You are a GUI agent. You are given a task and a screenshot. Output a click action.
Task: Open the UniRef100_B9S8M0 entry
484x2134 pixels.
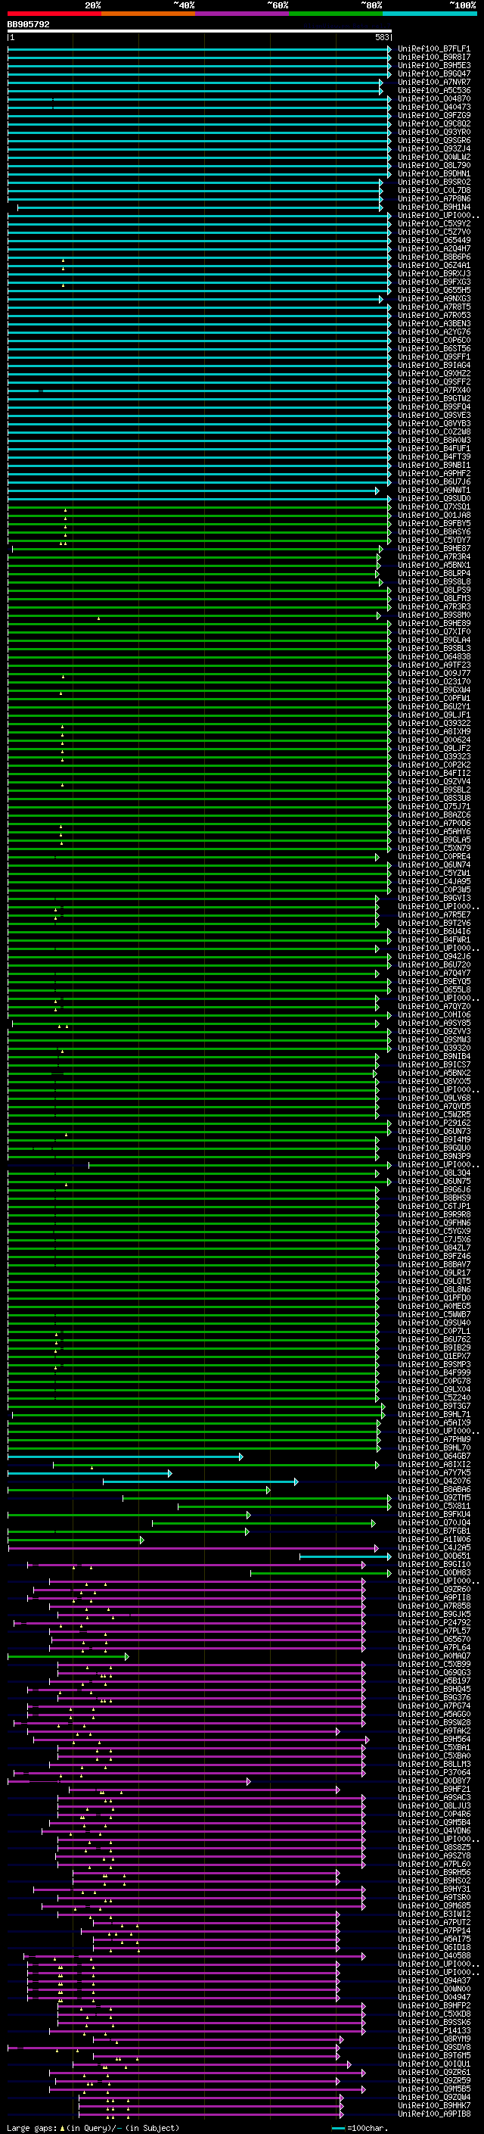(x=433, y=615)
